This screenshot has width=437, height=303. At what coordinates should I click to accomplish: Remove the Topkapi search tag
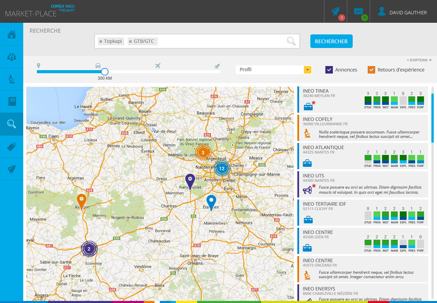[101, 42]
